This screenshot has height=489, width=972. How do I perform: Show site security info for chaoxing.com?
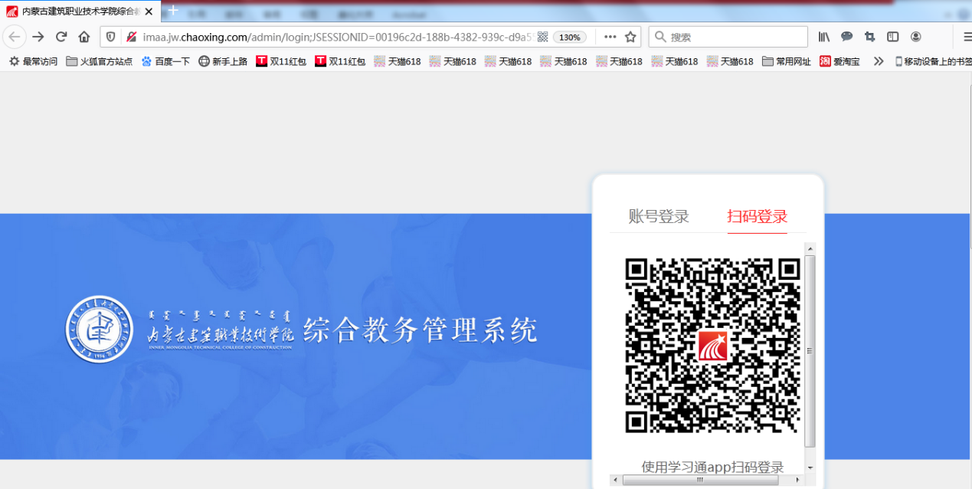tap(131, 37)
